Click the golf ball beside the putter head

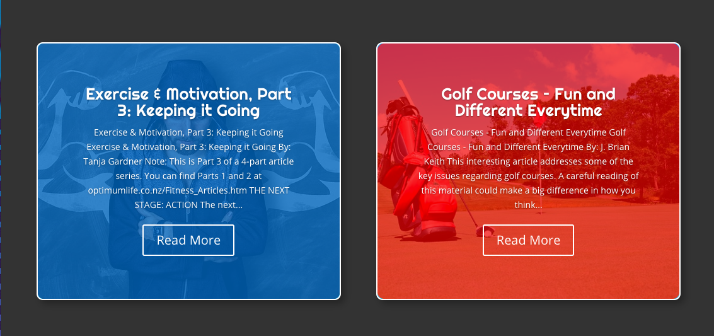tap(488, 233)
